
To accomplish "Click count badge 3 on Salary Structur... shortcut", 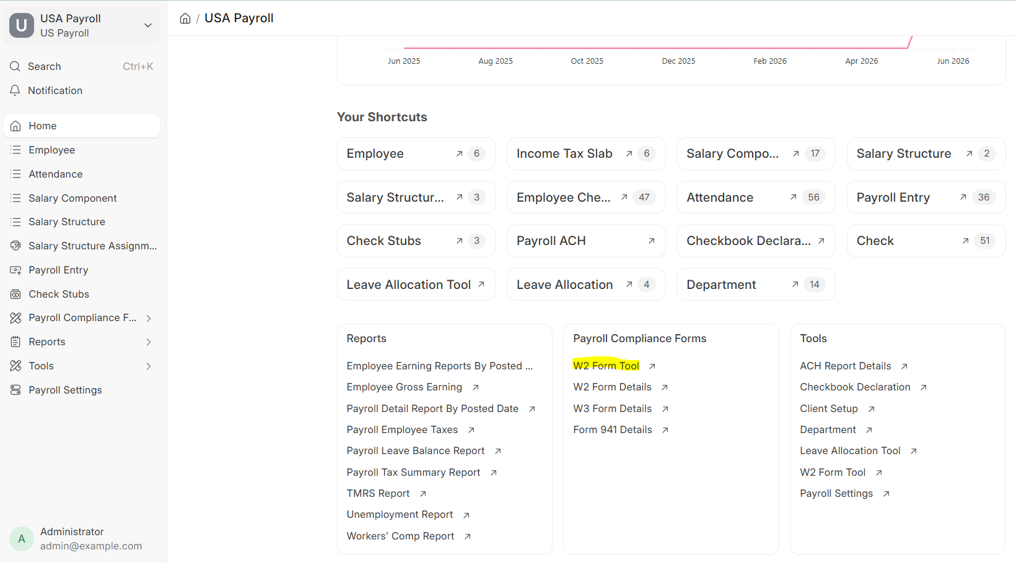I will (476, 197).
